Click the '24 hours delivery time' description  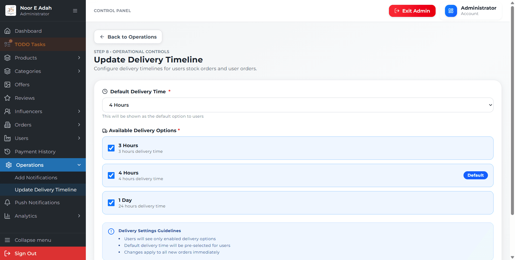click(x=142, y=206)
